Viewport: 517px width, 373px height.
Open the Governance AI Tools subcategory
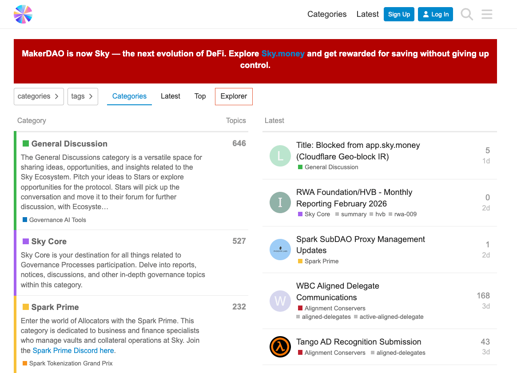(x=54, y=220)
